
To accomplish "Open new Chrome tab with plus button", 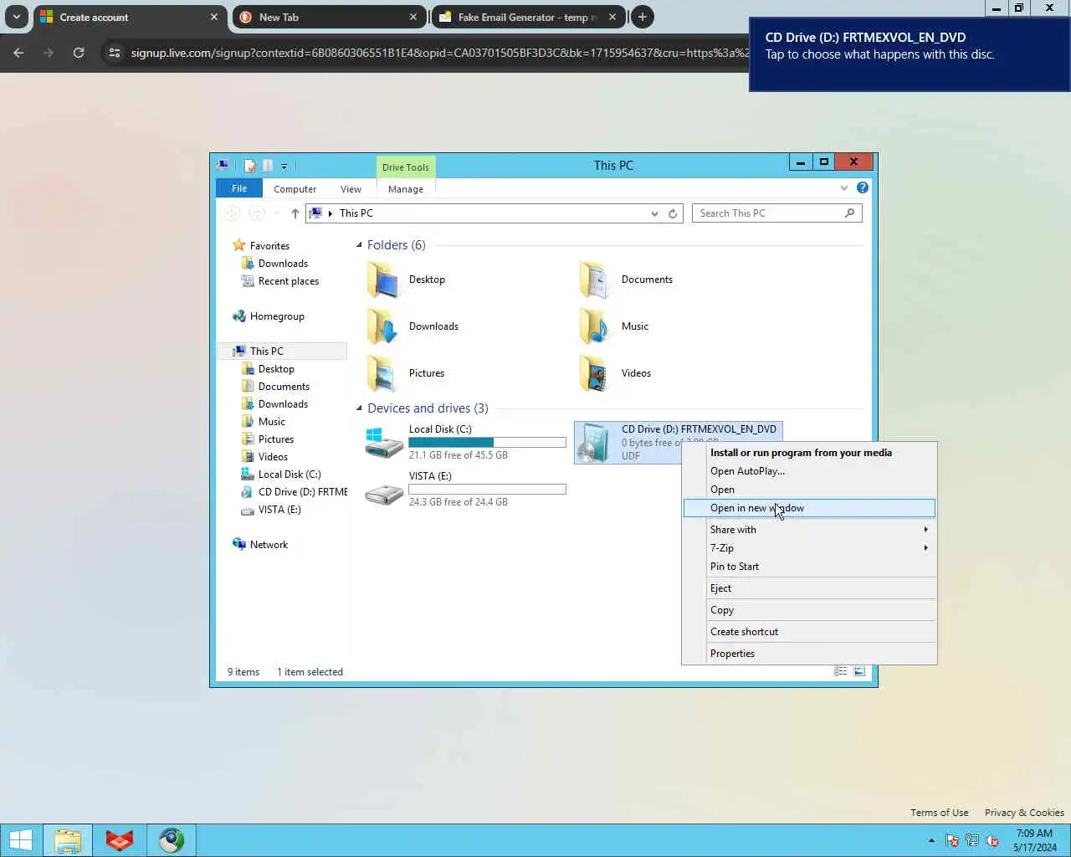I will [643, 17].
